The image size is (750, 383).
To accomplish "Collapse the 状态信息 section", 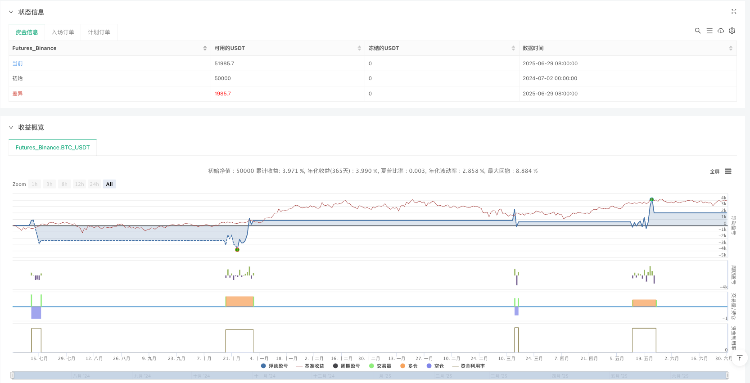I will pos(11,12).
